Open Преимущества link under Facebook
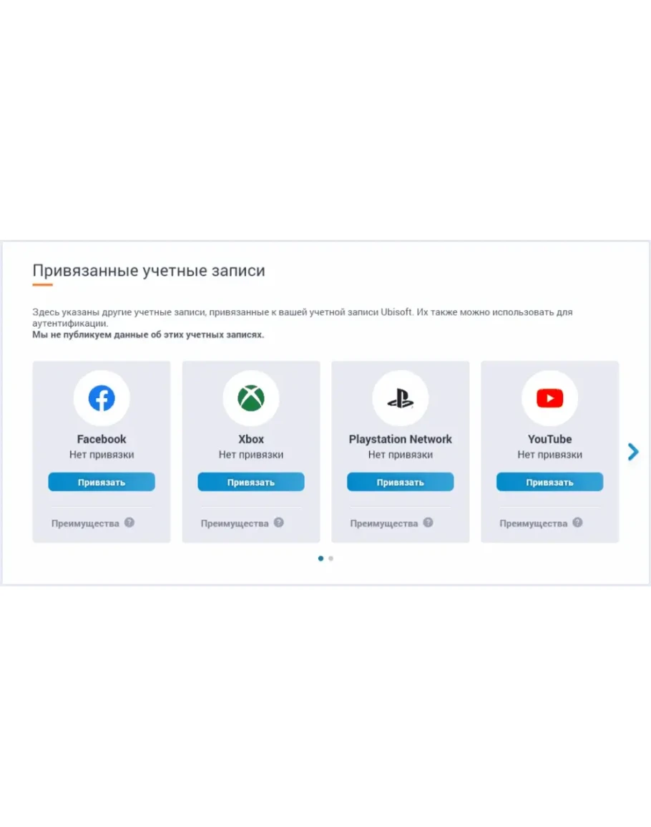Image resolution: width=651 pixels, height=827 pixels. (85, 523)
